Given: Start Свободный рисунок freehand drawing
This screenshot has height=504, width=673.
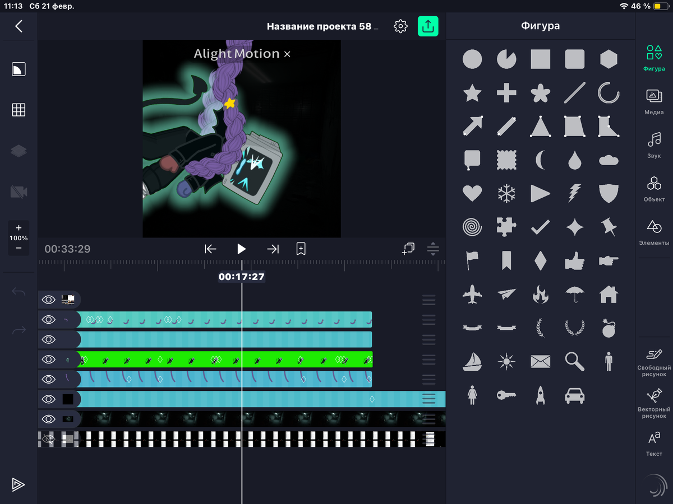Looking at the screenshot, I should [654, 362].
